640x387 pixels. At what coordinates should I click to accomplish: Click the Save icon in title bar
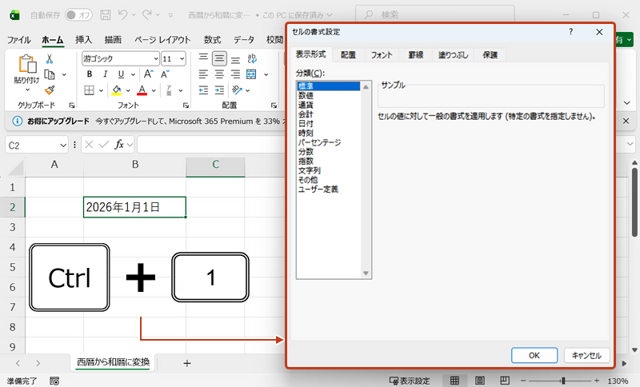pyautogui.click(x=106, y=15)
